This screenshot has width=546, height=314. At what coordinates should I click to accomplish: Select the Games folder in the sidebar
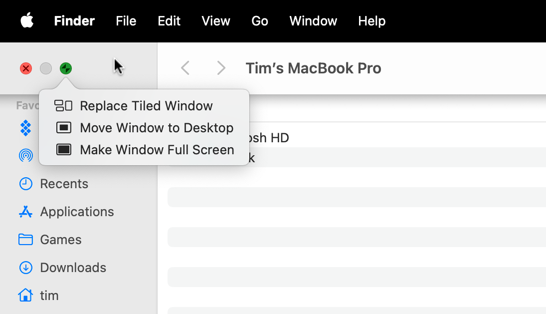[x=60, y=240]
